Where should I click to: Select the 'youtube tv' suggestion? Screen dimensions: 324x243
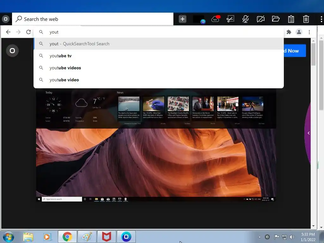point(159,56)
